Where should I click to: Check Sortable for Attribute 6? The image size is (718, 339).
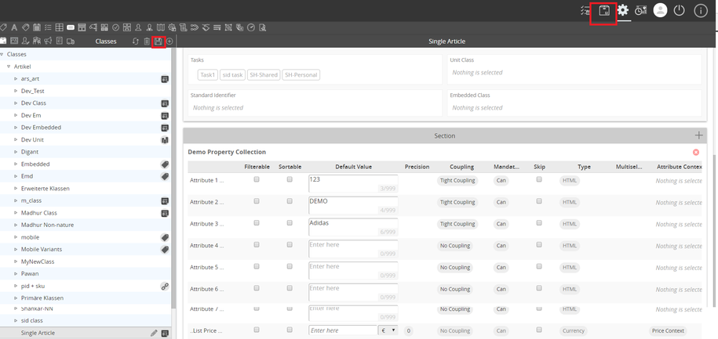(290, 288)
